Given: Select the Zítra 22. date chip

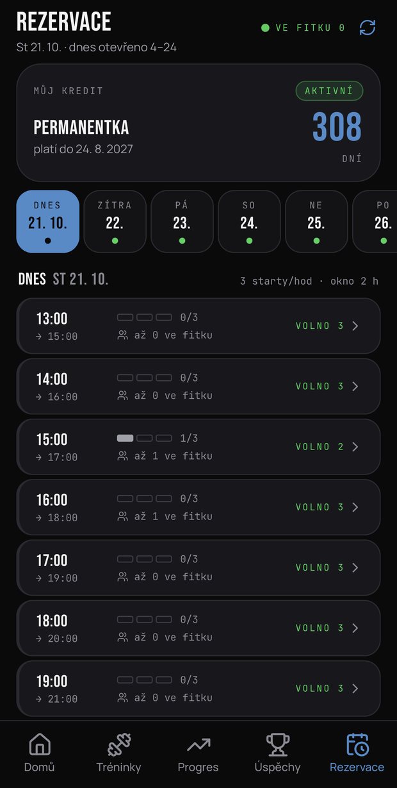Looking at the screenshot, I should (115, 221).
